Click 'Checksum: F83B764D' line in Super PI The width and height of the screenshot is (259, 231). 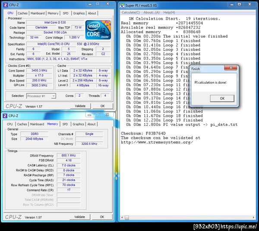click(143, 134)
